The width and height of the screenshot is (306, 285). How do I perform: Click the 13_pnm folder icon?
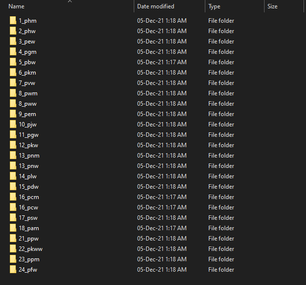(13, 156)
